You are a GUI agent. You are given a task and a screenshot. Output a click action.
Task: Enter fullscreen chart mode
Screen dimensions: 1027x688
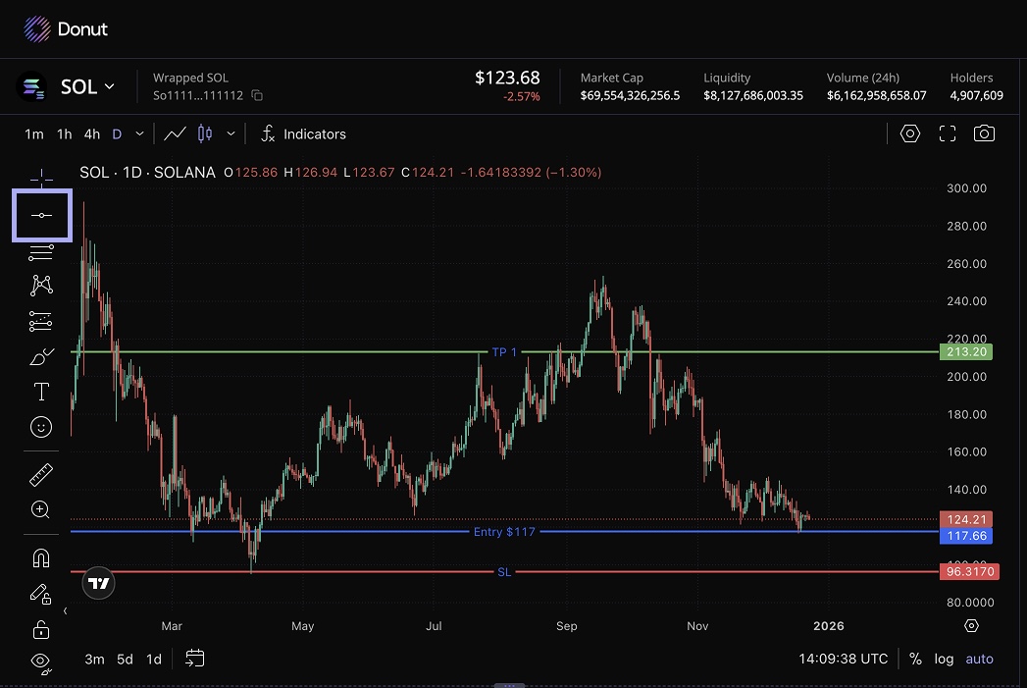point(947,133)
